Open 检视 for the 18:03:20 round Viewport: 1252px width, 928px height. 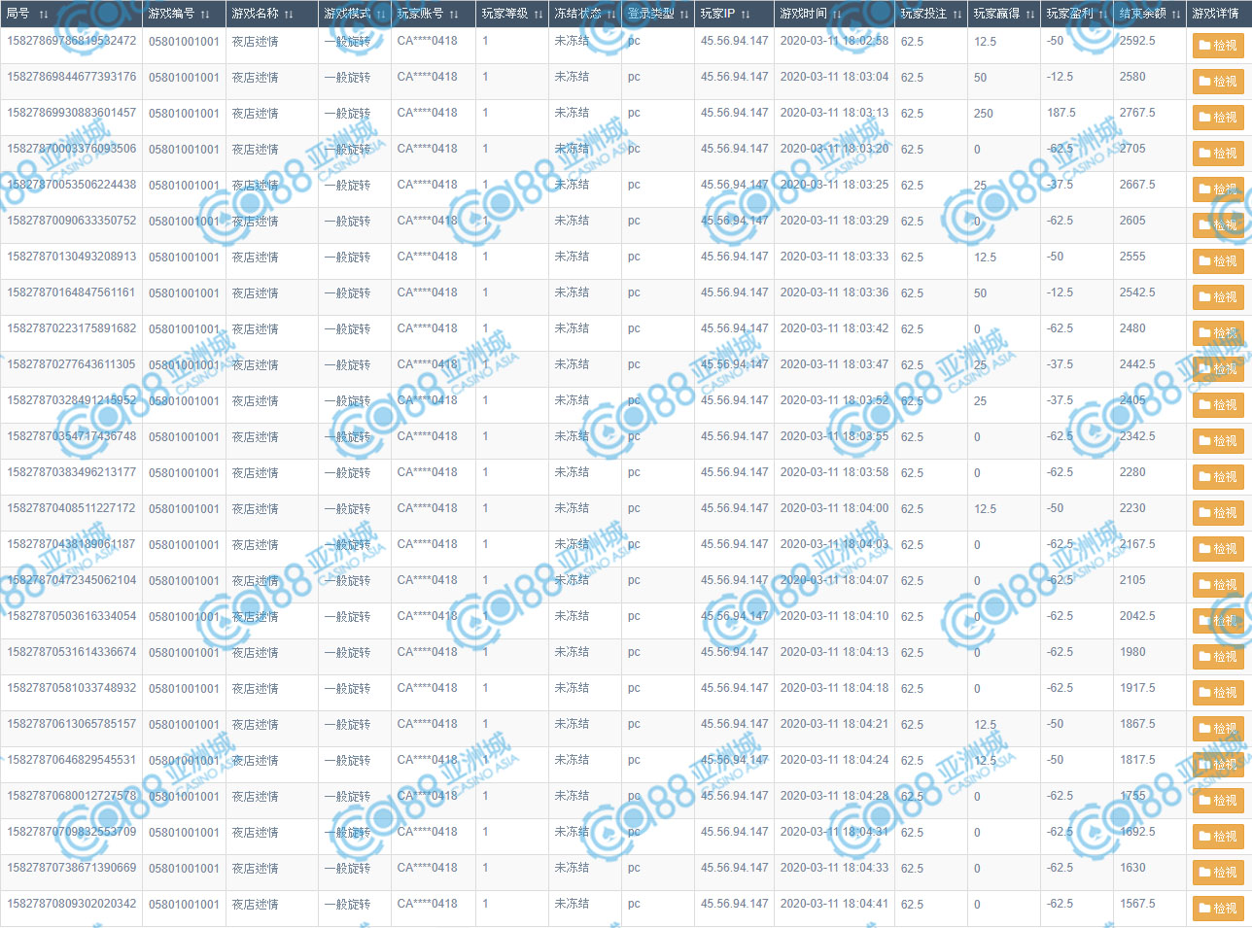1218,154
